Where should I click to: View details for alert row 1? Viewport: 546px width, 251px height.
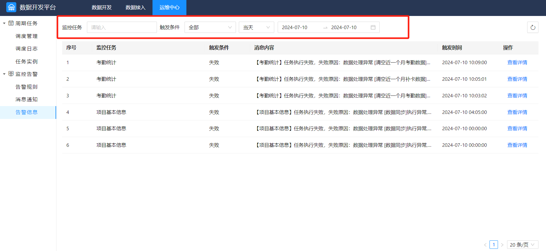(517, 63)
